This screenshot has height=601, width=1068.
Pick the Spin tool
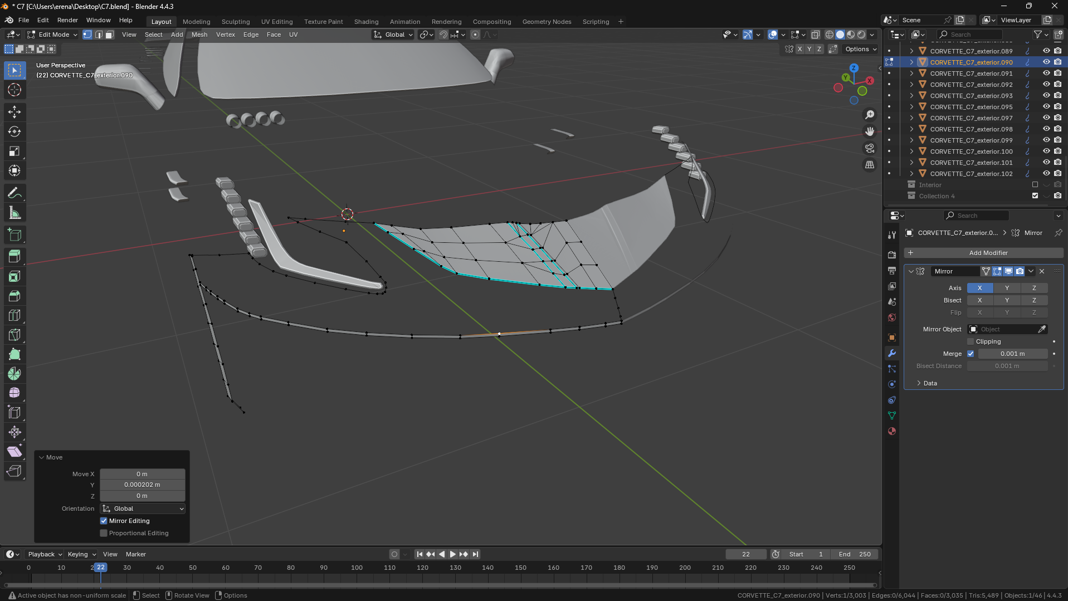pyautogui.click(x=14, y=374)
